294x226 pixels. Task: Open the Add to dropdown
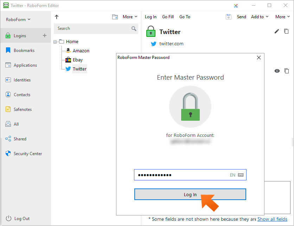pyautogui.click(x=260, y=17)
